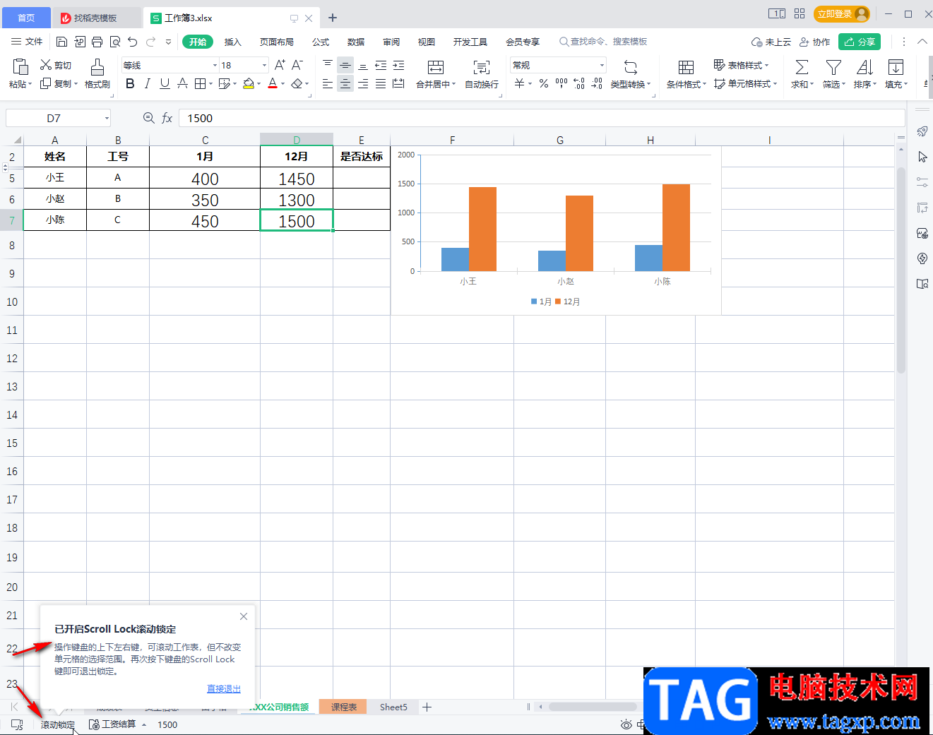
Task: Expand the font color dropdown arrow
Action: (x=283, y=84)
